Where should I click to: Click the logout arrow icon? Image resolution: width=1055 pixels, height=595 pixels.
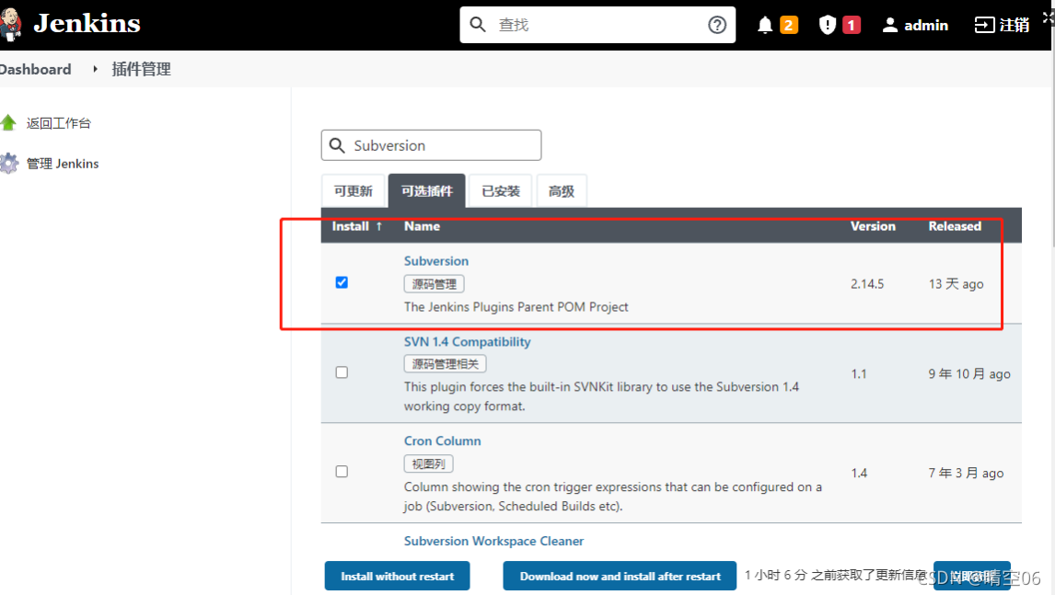[984, 25]
